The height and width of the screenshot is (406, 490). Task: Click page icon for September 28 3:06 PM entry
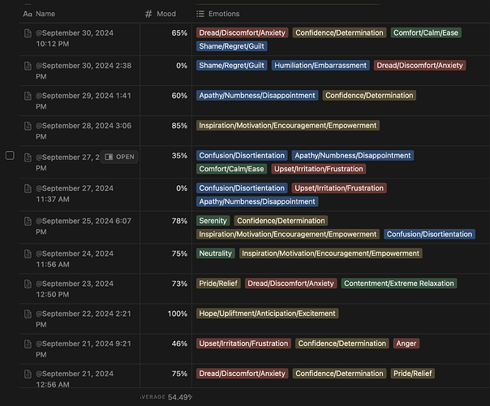click(x=28, y=126)
